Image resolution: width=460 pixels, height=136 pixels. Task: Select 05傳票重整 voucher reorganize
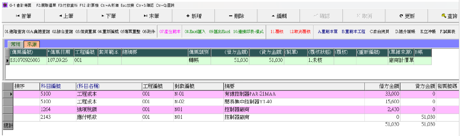click(x=130, y=31)
